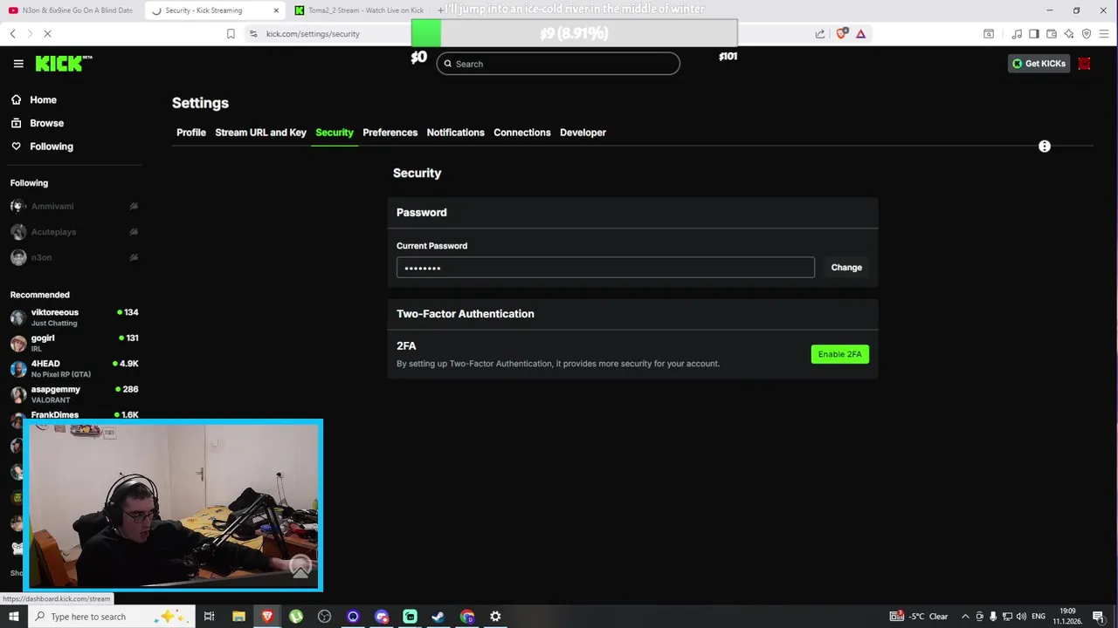Stop loading the page

47,34
